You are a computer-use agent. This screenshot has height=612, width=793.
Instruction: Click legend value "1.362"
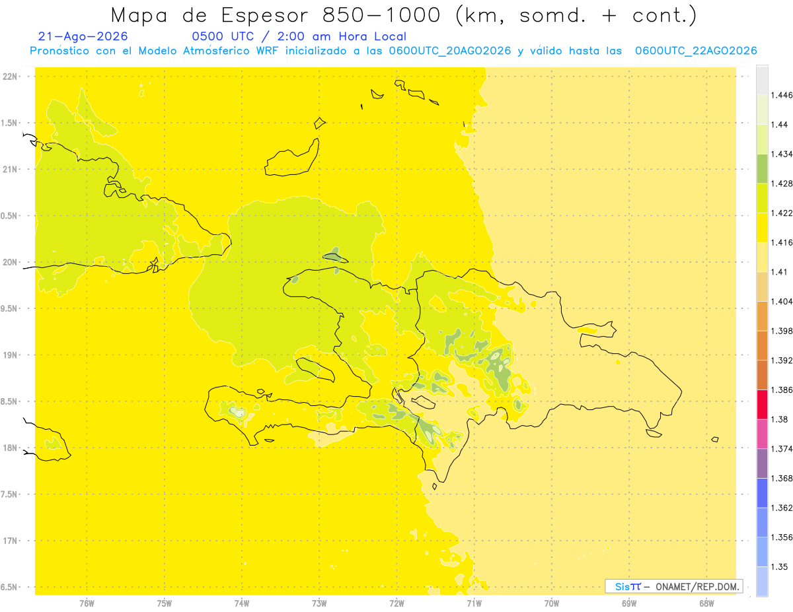[x=783, y=508]
